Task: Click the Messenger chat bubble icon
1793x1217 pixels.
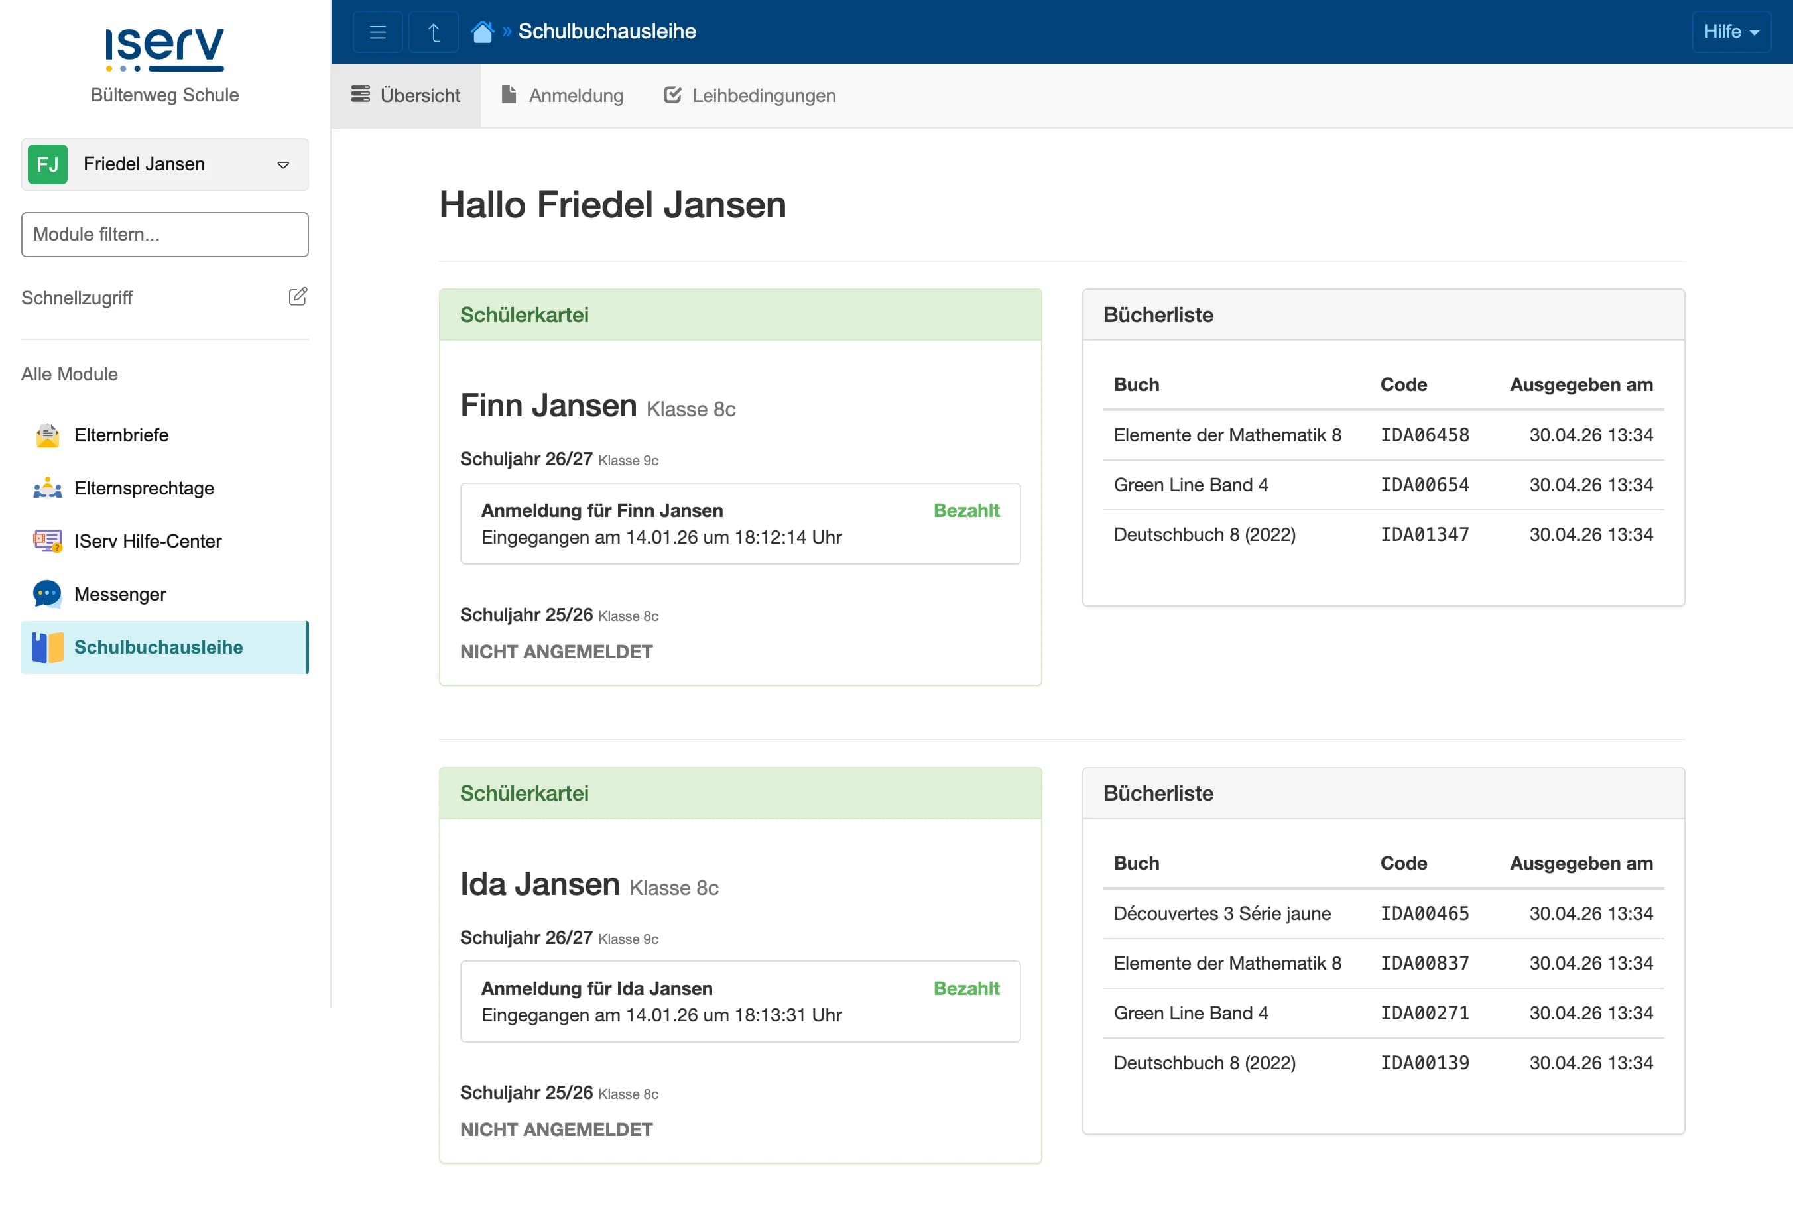Action: (48, 595)
